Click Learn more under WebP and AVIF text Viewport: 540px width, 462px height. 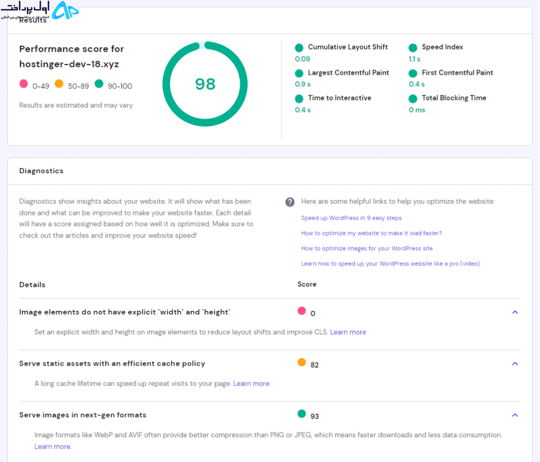52,447
